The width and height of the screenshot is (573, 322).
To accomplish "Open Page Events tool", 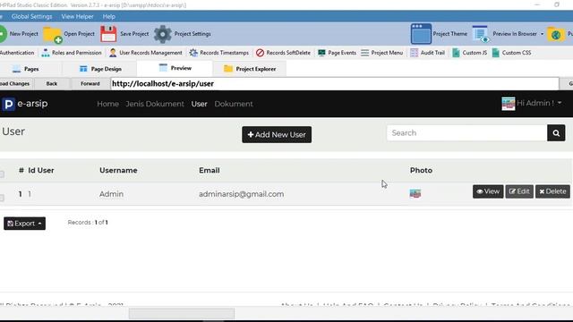I will click(337, 53).
